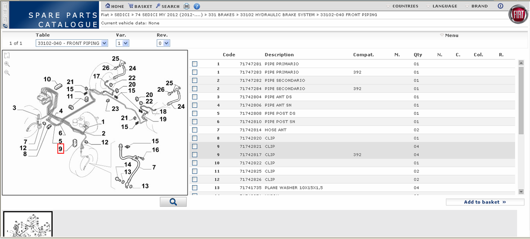This screenshot has height=239, width=530.
Task: Click PIPE POST SN description
Action: pyautogui.click(x=280, y=122)
